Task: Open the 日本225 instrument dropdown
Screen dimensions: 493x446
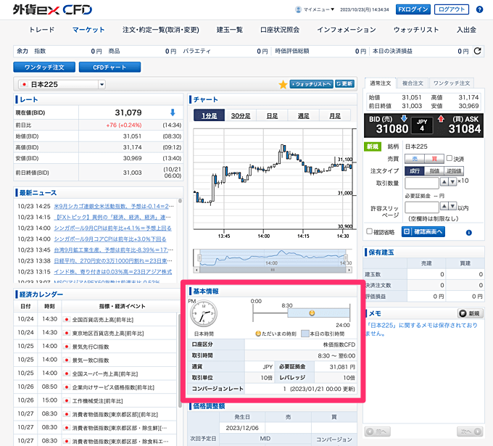Action: tap(101, 85)
